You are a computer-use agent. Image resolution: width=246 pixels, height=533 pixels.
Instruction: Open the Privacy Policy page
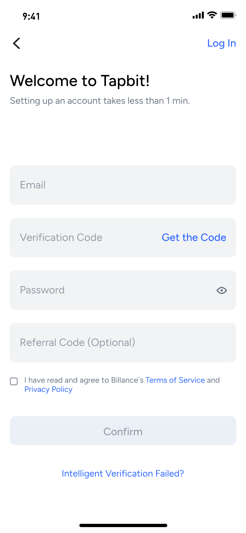coord(48,389)
